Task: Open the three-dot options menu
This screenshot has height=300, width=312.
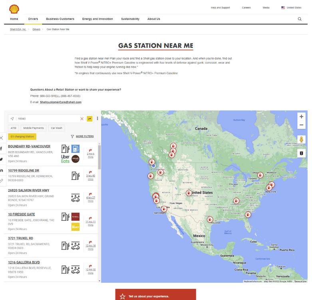Action: pos(97,119)
